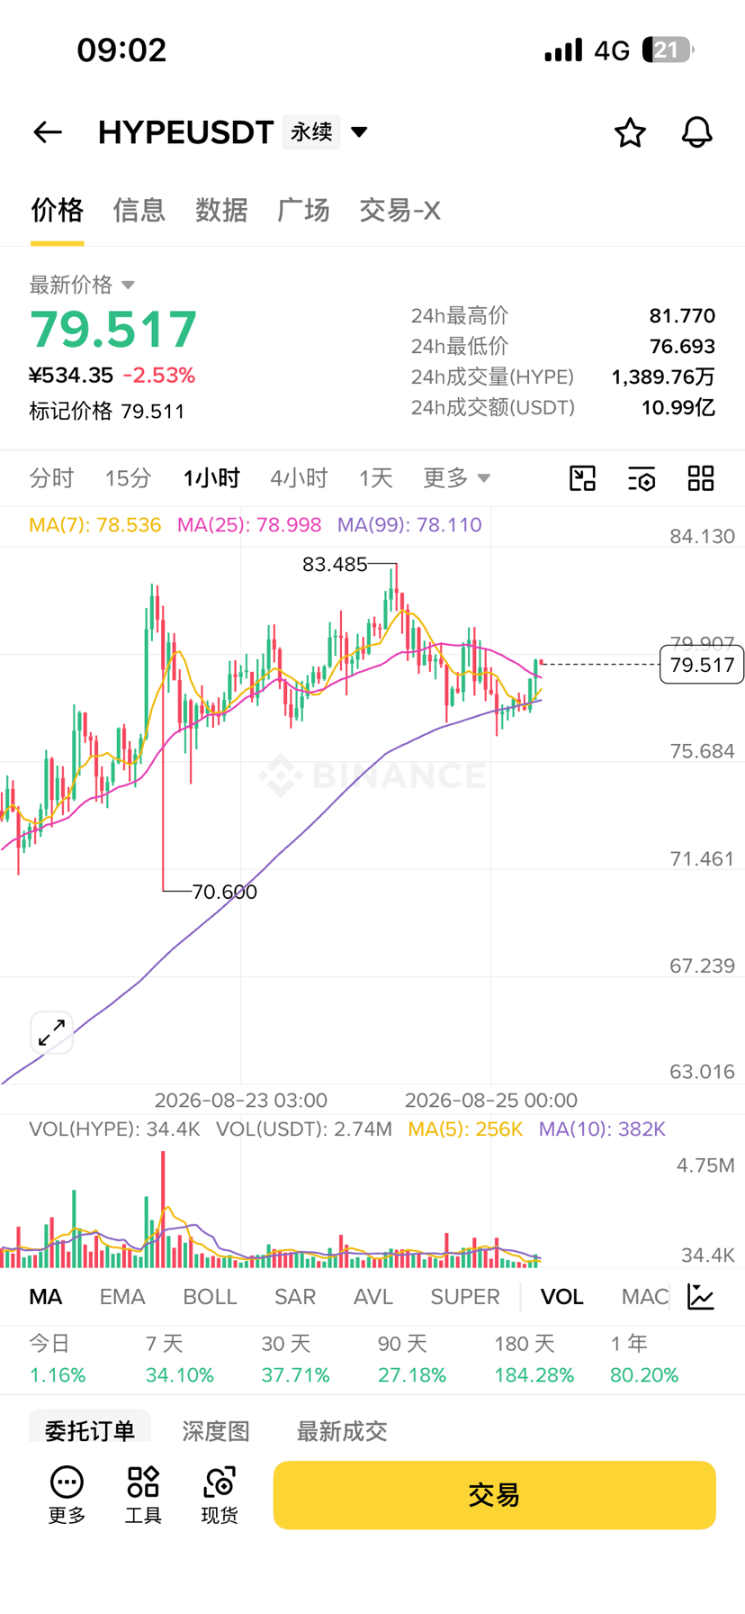The image size is (745, 1614).
Task: Toggle the BOLL indicator
Action: (210, 1297)
